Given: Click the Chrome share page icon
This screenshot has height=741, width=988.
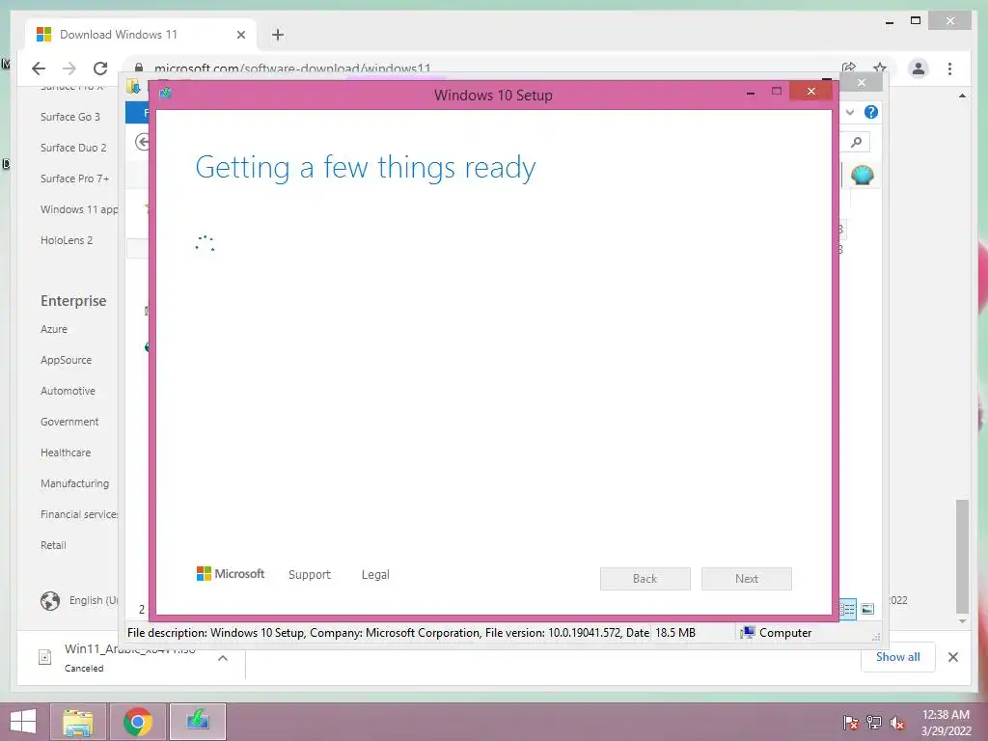Looking at the screenshot, I should [x=849, y=68].
